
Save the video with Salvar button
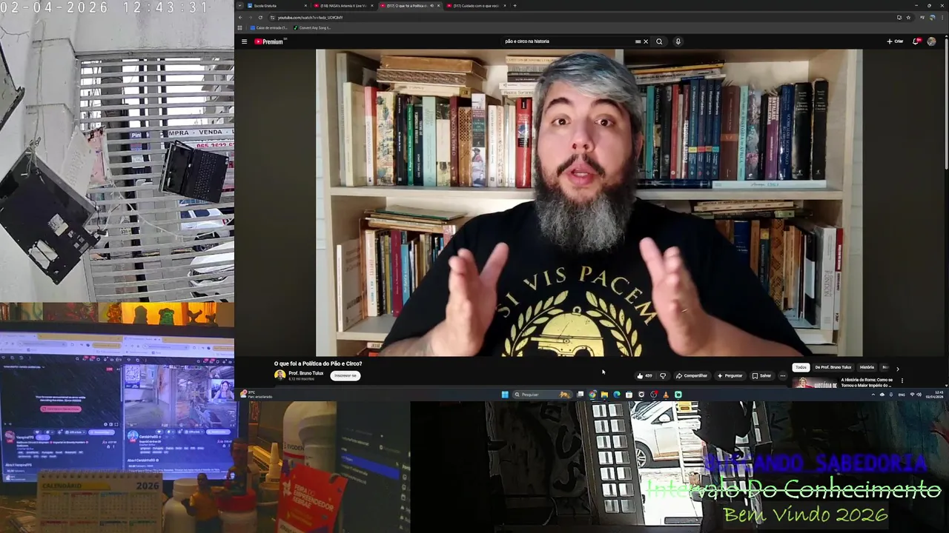[761, 375]
